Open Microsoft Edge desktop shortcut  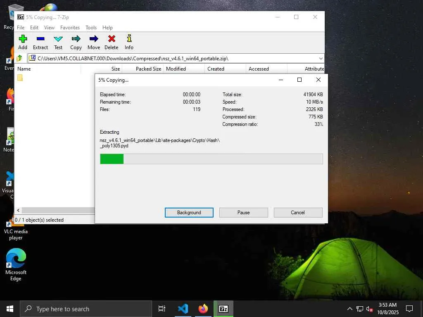click(16, 265)
